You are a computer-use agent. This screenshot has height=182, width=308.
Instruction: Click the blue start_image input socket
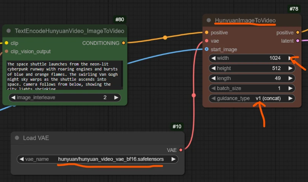(206, 49)
